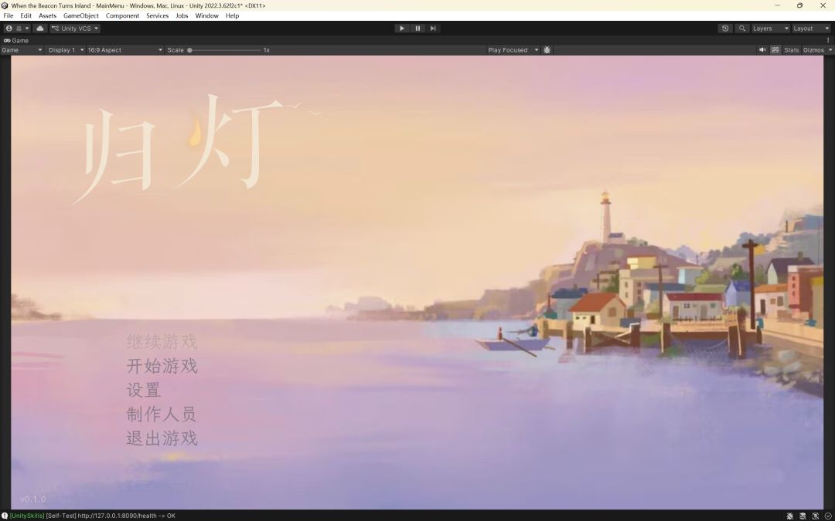Open the Game view three-dot options menu
Viewport: 835px width, 521px height.
tap(828, 40)
